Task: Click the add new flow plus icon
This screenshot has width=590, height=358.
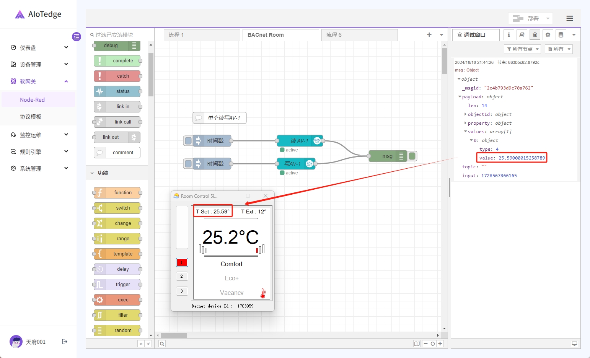Action: pos(429,35)
